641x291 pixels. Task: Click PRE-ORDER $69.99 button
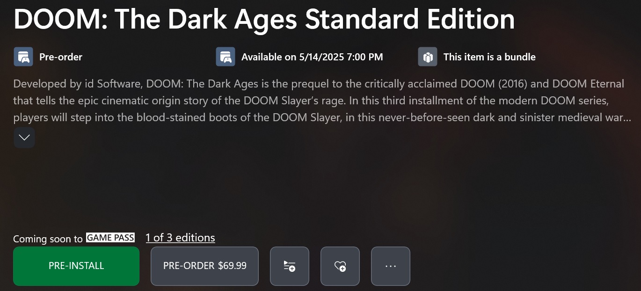pyautogui.click(x=204, y=266)
